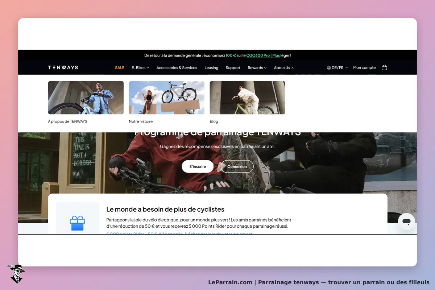
Task: Open the Support page
Action: point(233,68)
